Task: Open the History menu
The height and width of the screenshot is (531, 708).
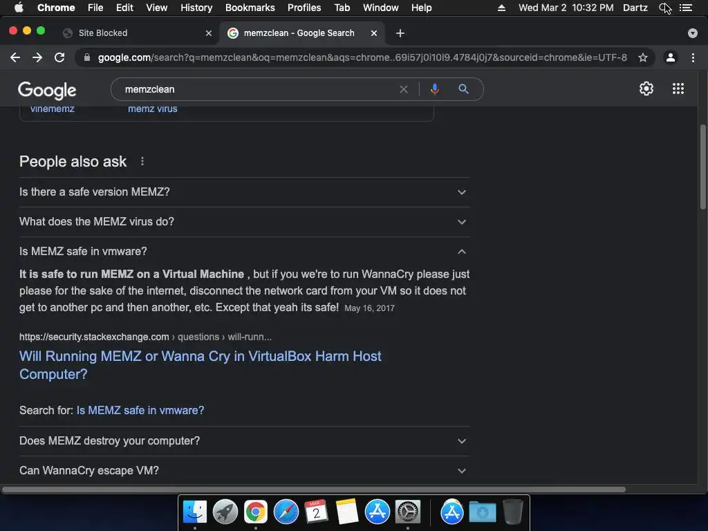Action: point(196,8)
